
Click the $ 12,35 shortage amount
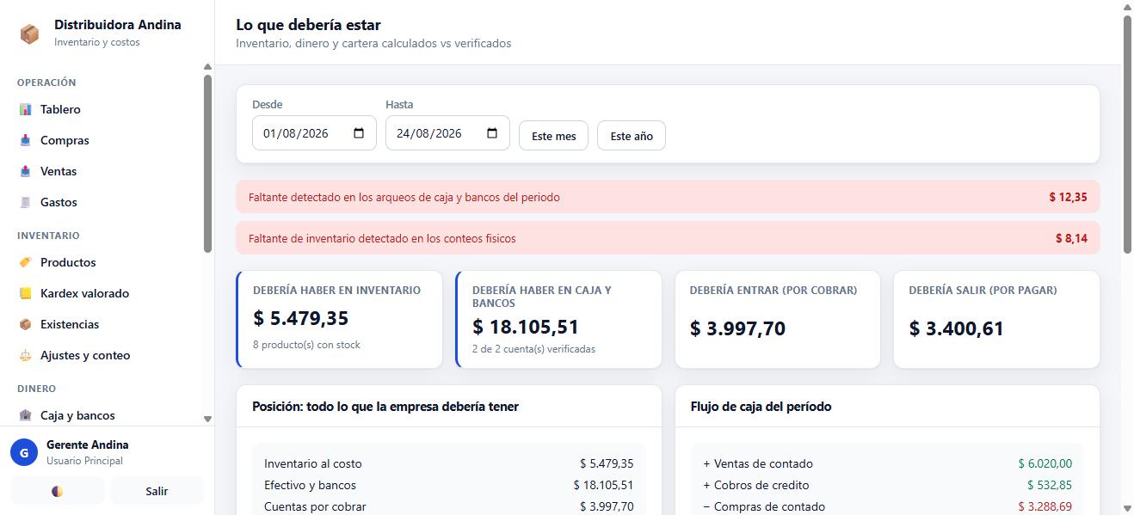1068,197
